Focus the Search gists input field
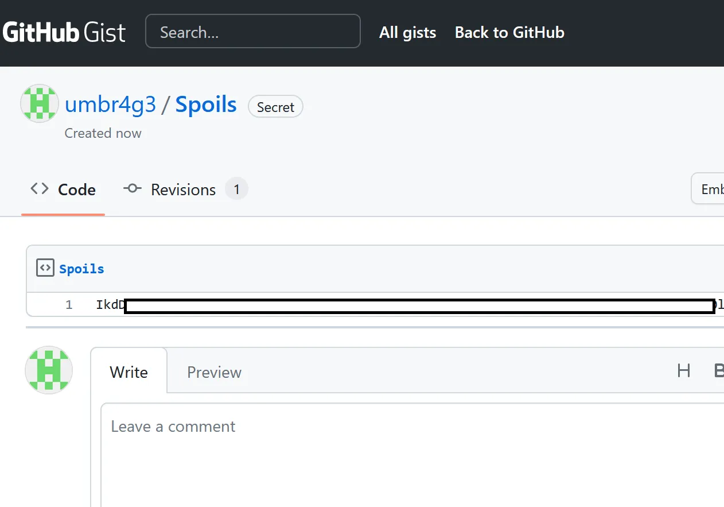This screenshot has width=724, height=507. (x=252, y=32)
